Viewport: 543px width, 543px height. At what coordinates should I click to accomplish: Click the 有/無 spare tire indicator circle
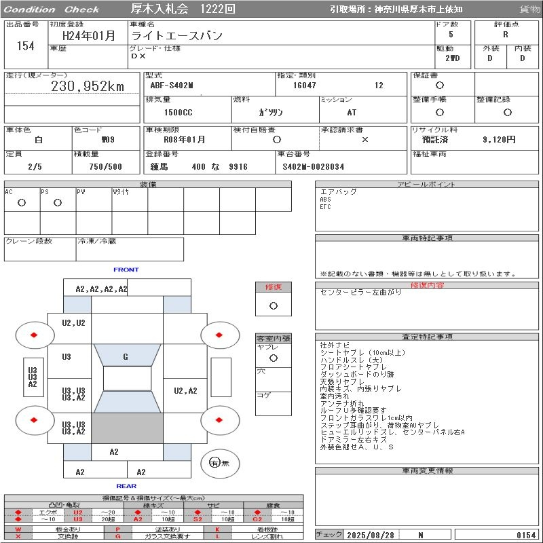pyautogui.click(x=220, y=463)
